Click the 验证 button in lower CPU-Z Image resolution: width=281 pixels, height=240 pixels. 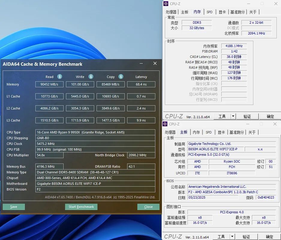[x=247, y=237]
